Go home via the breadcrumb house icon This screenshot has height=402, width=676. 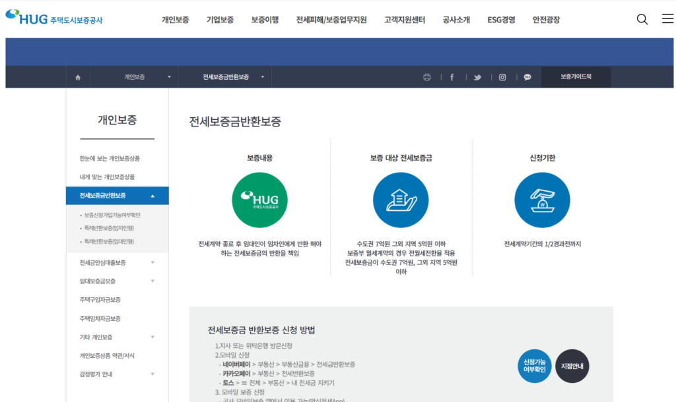pos(78,78)
